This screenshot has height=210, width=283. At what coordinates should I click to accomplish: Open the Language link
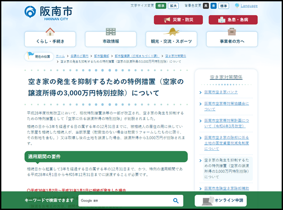click(x=249, y=6)
